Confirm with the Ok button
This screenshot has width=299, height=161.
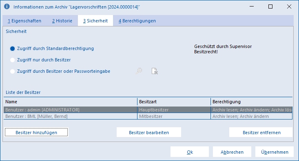click(x=190, y=152)
